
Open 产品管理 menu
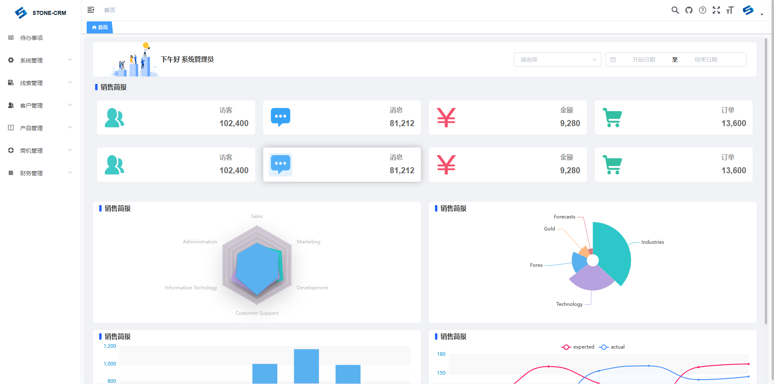coord(40,128)
